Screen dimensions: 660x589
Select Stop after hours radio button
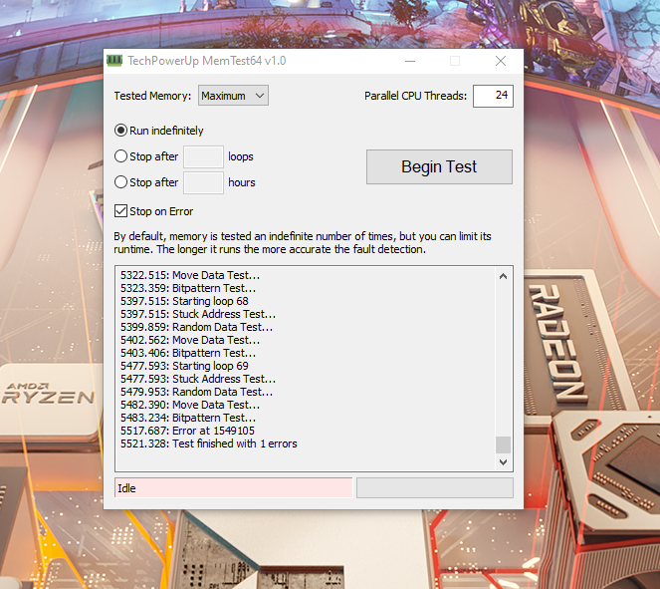click(120, 182)
